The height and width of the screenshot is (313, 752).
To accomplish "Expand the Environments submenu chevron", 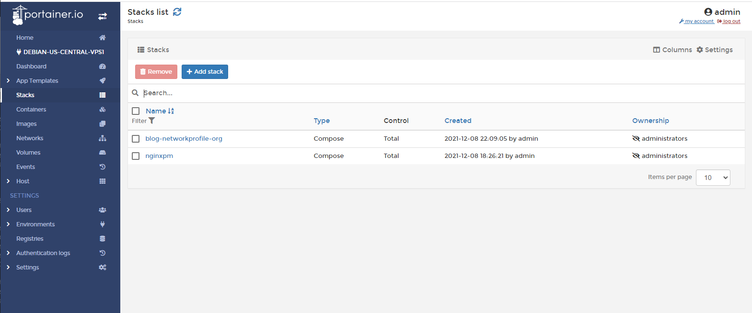I will point(8,224).
